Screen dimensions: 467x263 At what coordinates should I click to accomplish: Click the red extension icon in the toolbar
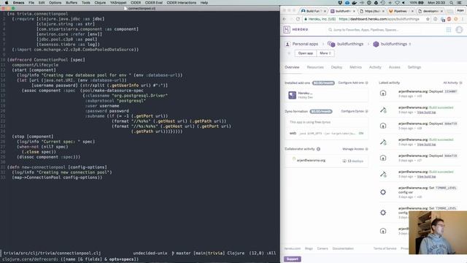pyautogui.click(x=449, y=19)
